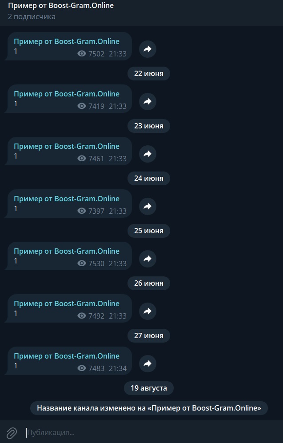
Task: Click the eye view counter showing 7530
Action: [91, 263]
